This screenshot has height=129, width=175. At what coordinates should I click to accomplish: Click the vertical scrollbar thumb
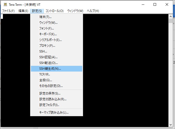pos(171,21)
